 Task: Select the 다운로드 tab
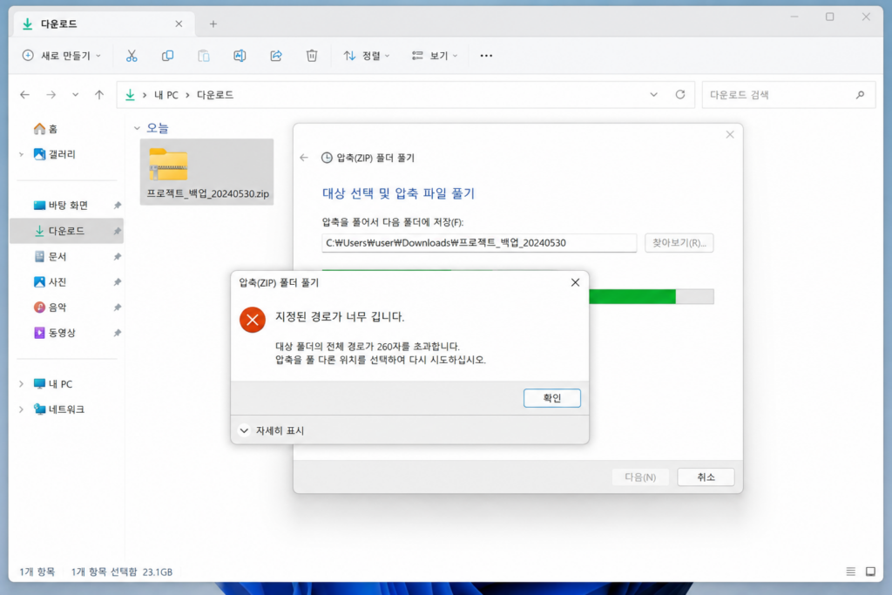(x=103, y=24)
